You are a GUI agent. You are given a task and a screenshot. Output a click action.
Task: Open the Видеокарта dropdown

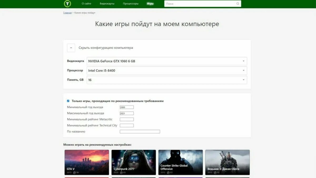(167, 61)
